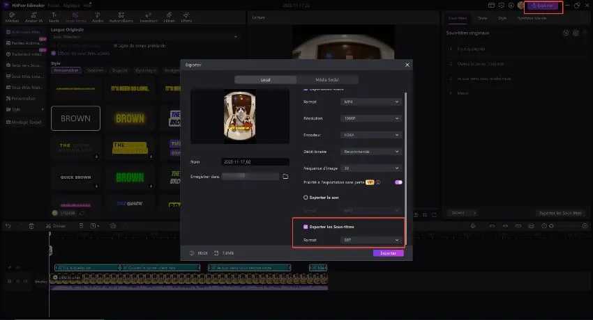This screenshot has width=593, height=320.
Task: Click the trash delete icon above the timeline
Action: (x=31, y=225)
